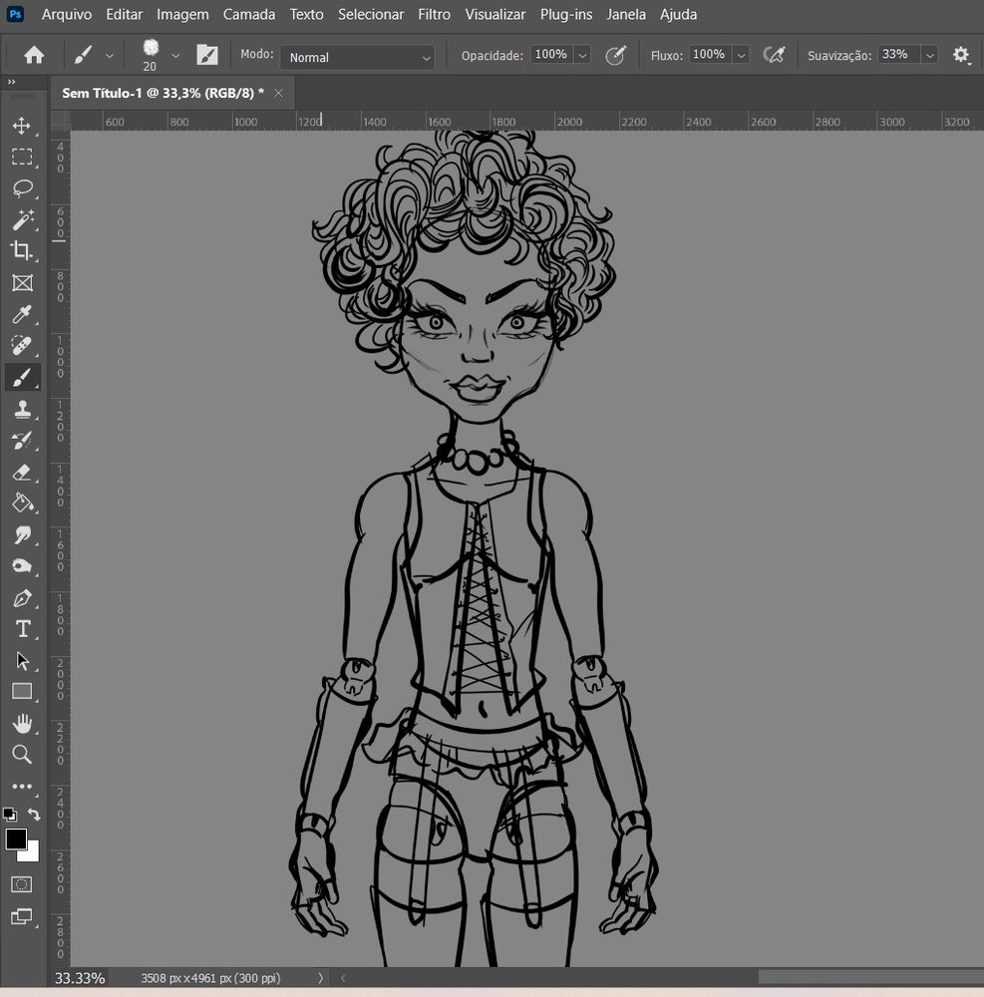Select the Lasso tool
984x997 pixels.
pos(22,188)
